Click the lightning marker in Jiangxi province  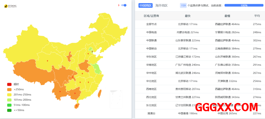pyautogui.click(x=88, y=82)
